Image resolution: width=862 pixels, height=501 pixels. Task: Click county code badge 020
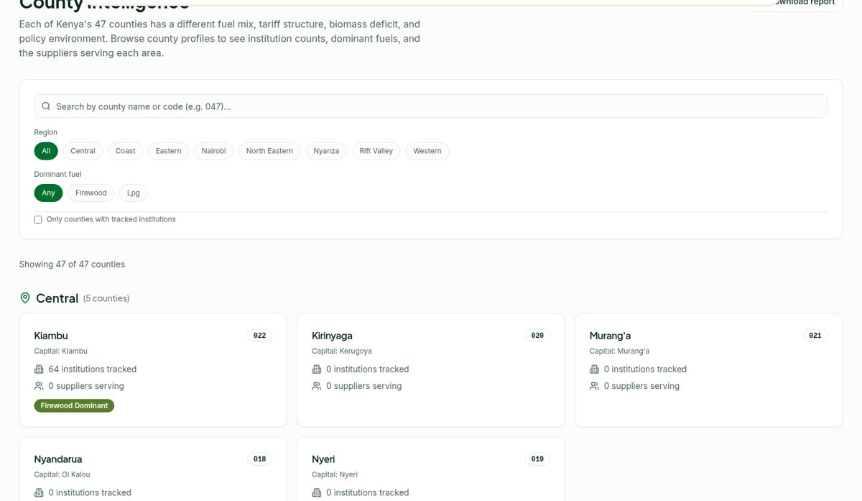537,336
